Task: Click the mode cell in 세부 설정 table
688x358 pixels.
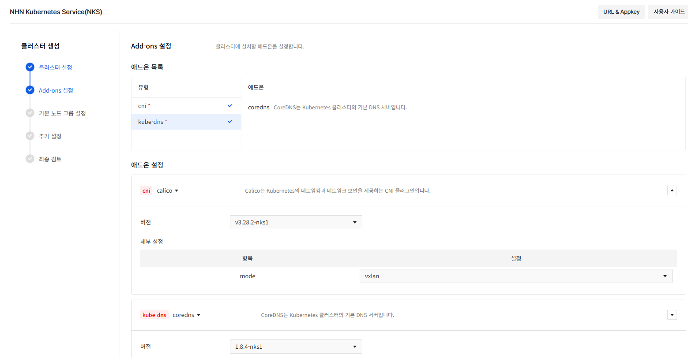Action: tap(248, 276)
